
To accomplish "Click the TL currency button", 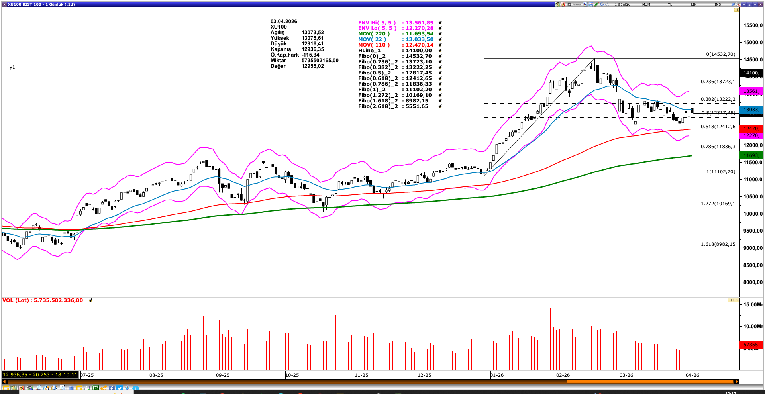I will pyautogui.click(x=670, y=4).
